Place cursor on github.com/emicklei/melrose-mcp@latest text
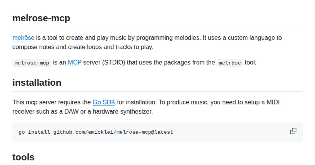Viewport: 315px width, 165px height. pos(113,132)
